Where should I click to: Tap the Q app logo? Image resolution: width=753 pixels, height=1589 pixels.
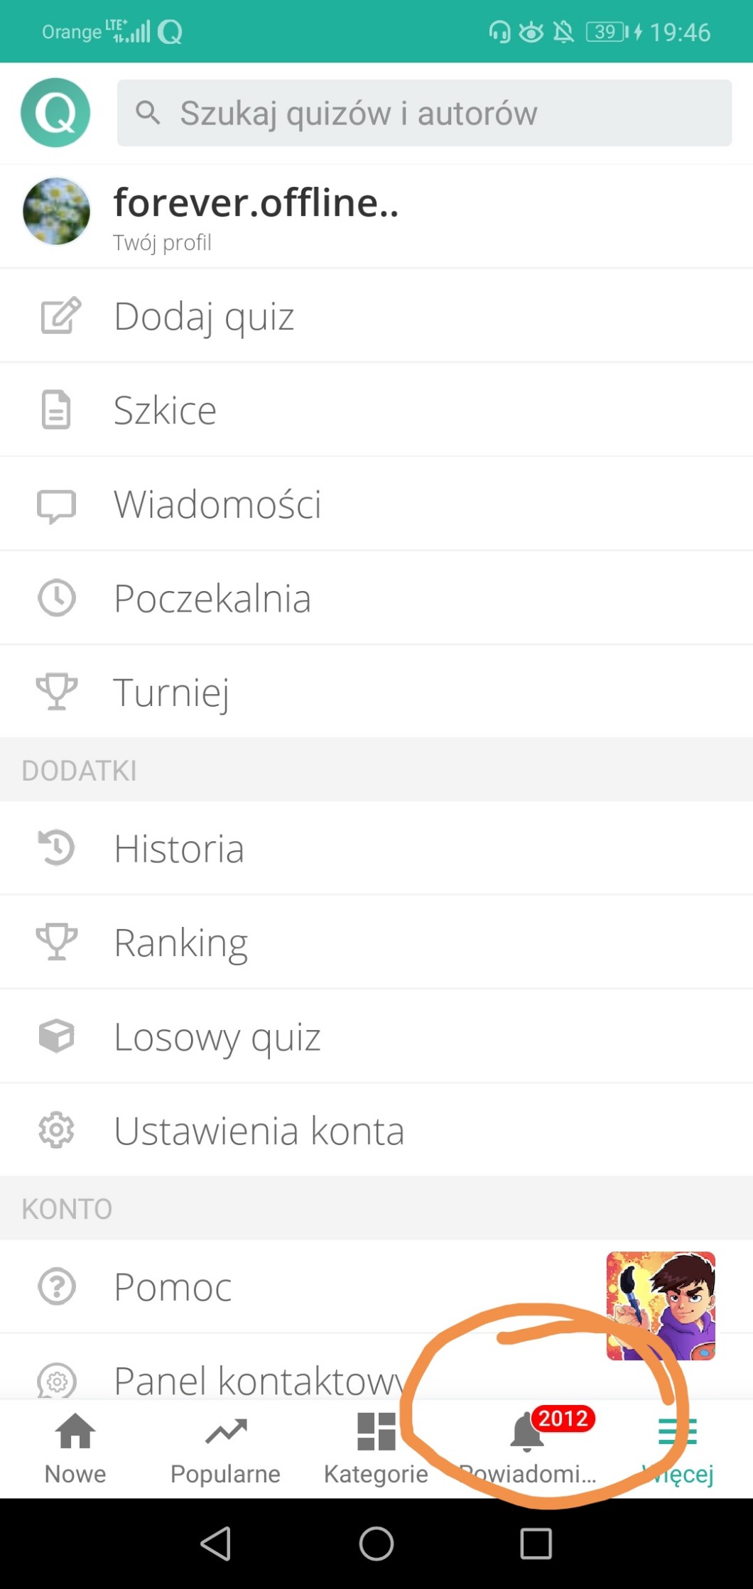[55, 112]
